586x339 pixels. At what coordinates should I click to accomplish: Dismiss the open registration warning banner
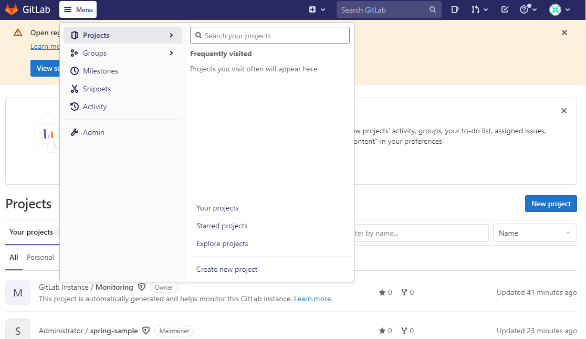(x=564, y=33)
